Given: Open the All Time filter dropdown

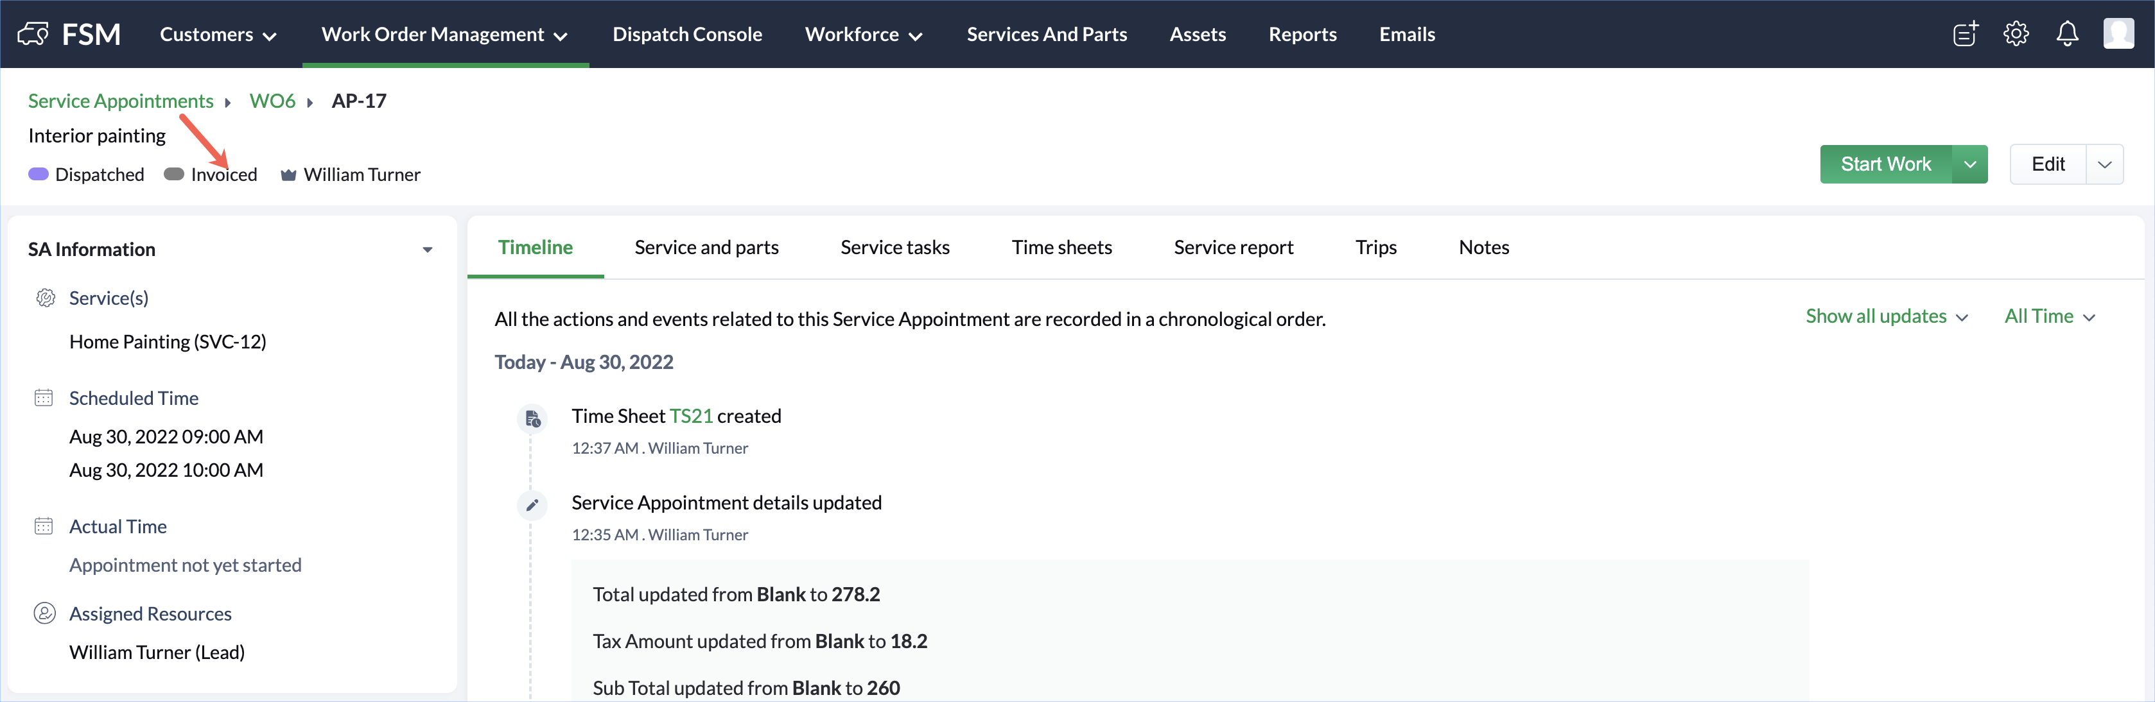Looking at the screenshot, I should 2050,317.
